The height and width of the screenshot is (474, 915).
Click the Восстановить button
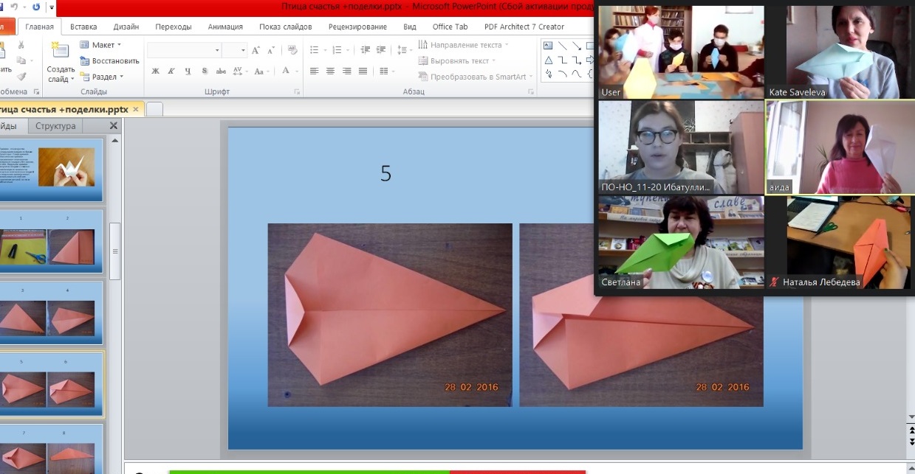coord(109,61)
